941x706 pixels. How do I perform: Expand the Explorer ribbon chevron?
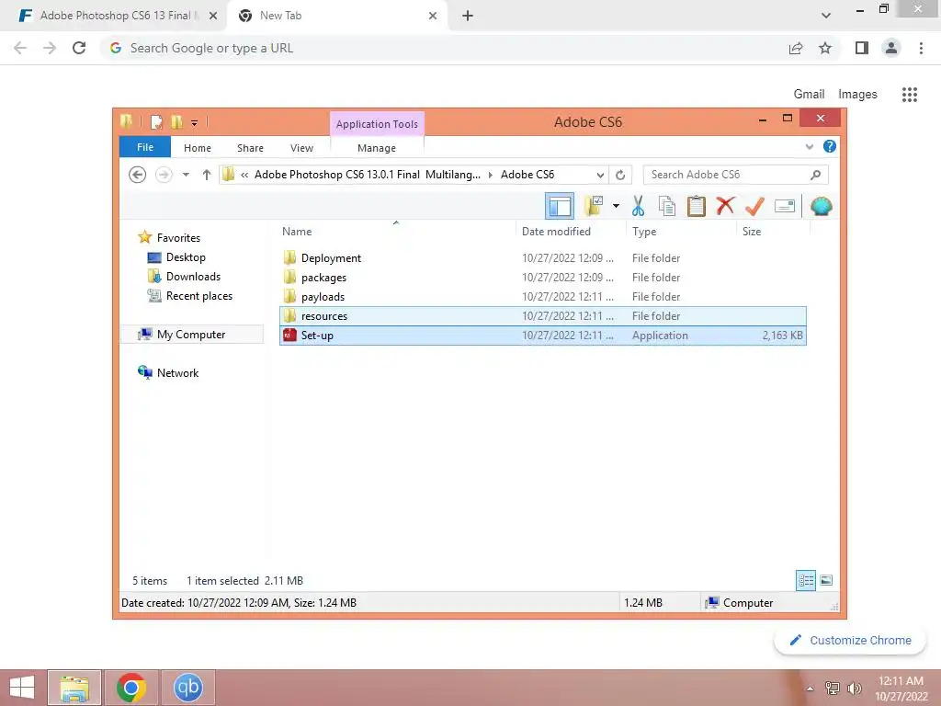(x=809, y=146)
